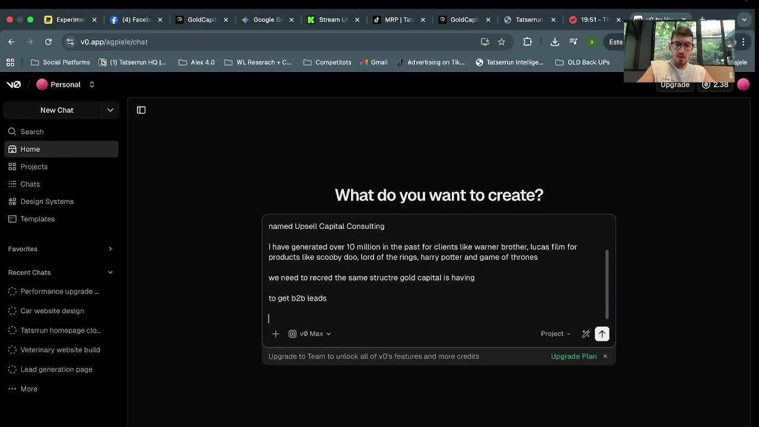Open Templates in sidebar
Viewport: 759px width, 427px height.
tap(61, 219)
